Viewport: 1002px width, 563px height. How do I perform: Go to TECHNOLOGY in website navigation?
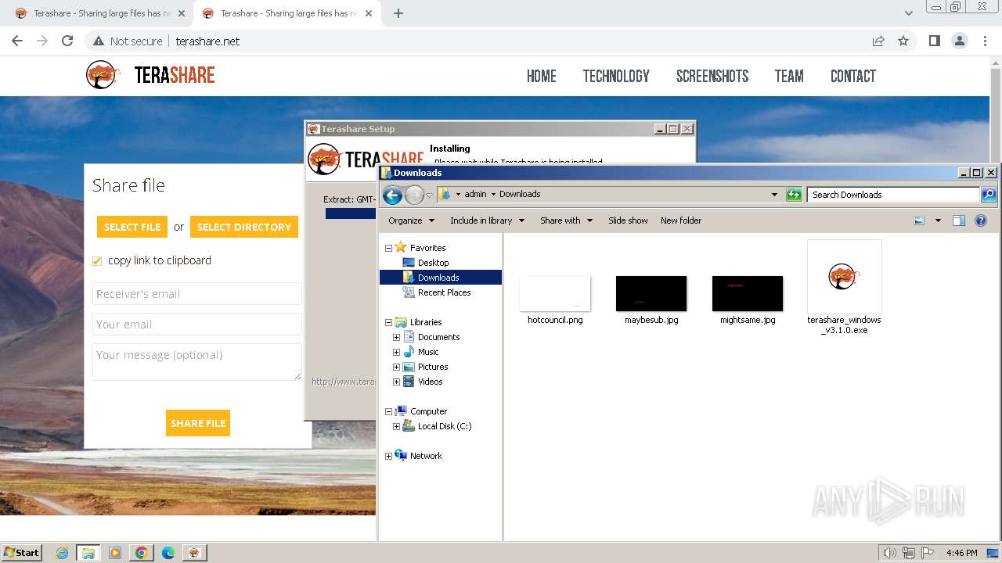[616, 76]
